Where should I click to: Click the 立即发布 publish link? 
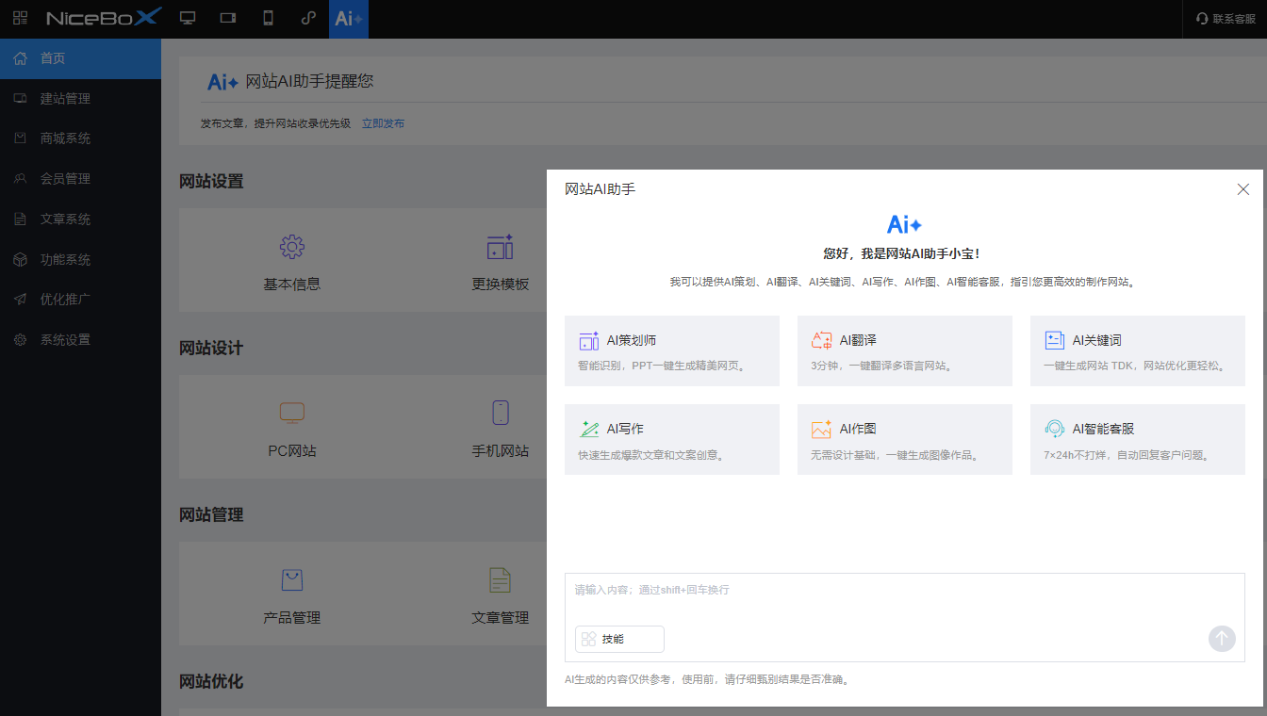click(384, 122)
